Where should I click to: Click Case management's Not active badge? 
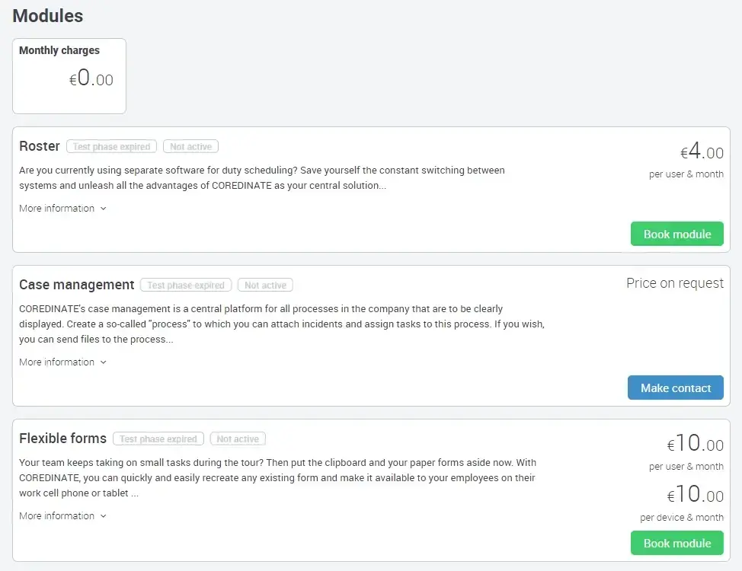(x=265, y=285)
